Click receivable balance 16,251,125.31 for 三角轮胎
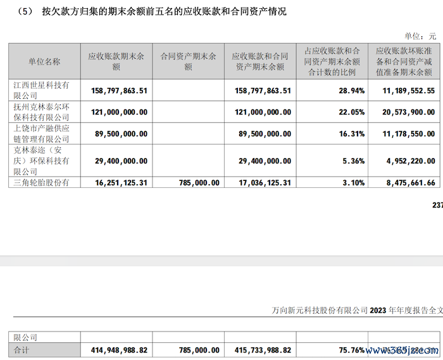 [x=122, y=183]
